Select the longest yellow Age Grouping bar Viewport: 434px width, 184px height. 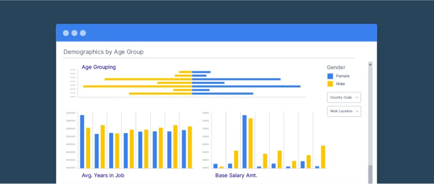click(137, 86)
